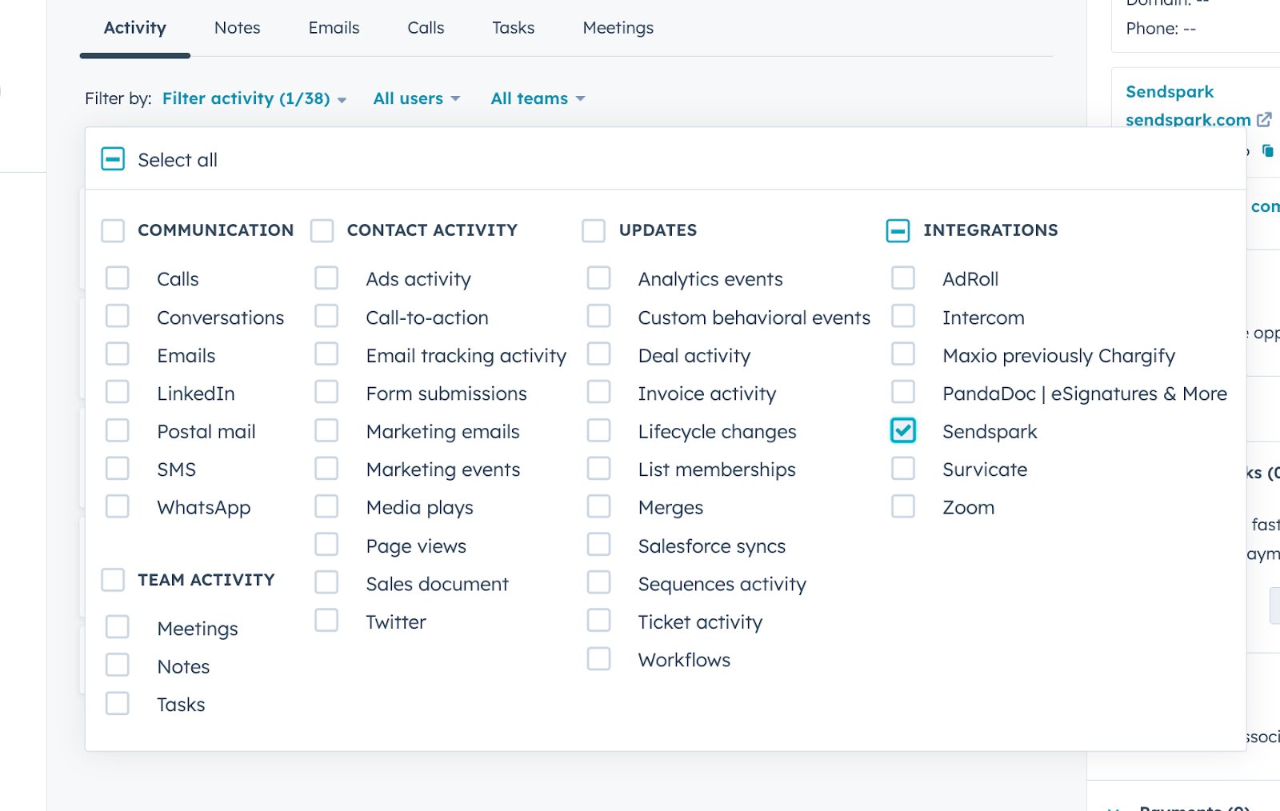Check the Survicate integration checkbox
The width and height of the screenshot is (1280, 811).
coord(903,468)
